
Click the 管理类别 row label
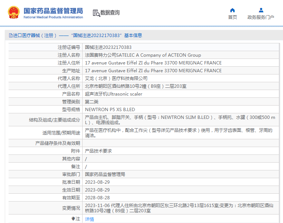pos(71,102)
